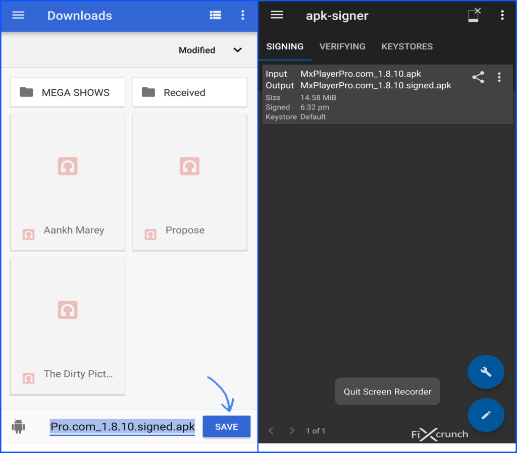This screenshot has height=453, width=517.
Task: Select The Dirty Pict... audio thumbnail
Action: pyautogui.click(x=68, y=310)
